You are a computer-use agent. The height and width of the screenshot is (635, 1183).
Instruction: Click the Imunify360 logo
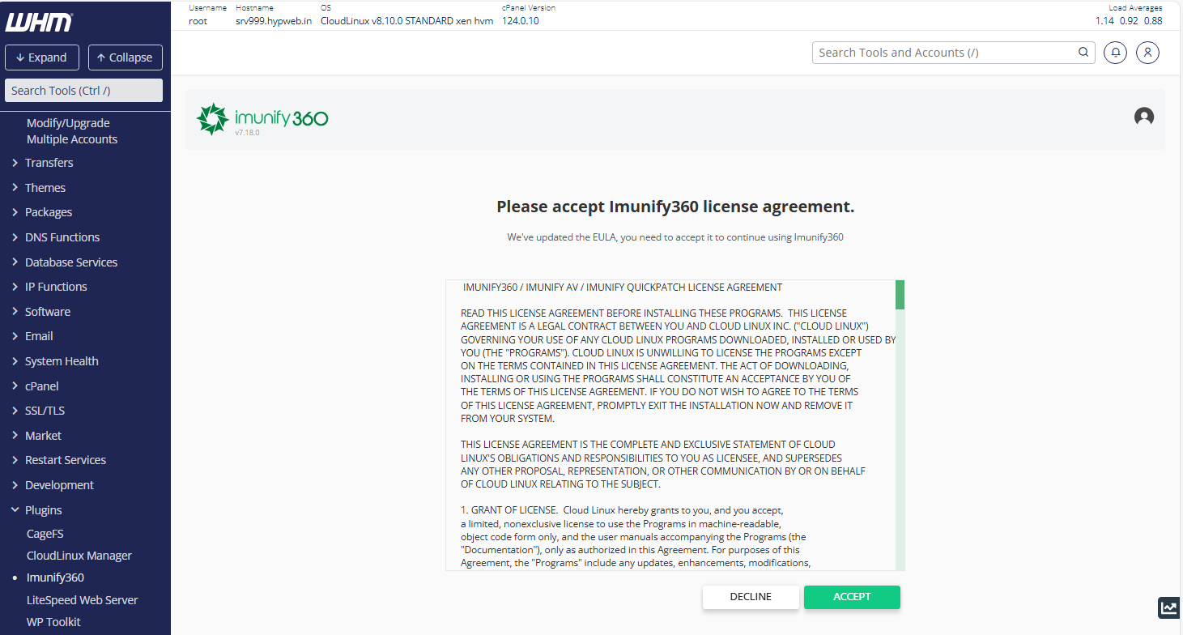261,117
